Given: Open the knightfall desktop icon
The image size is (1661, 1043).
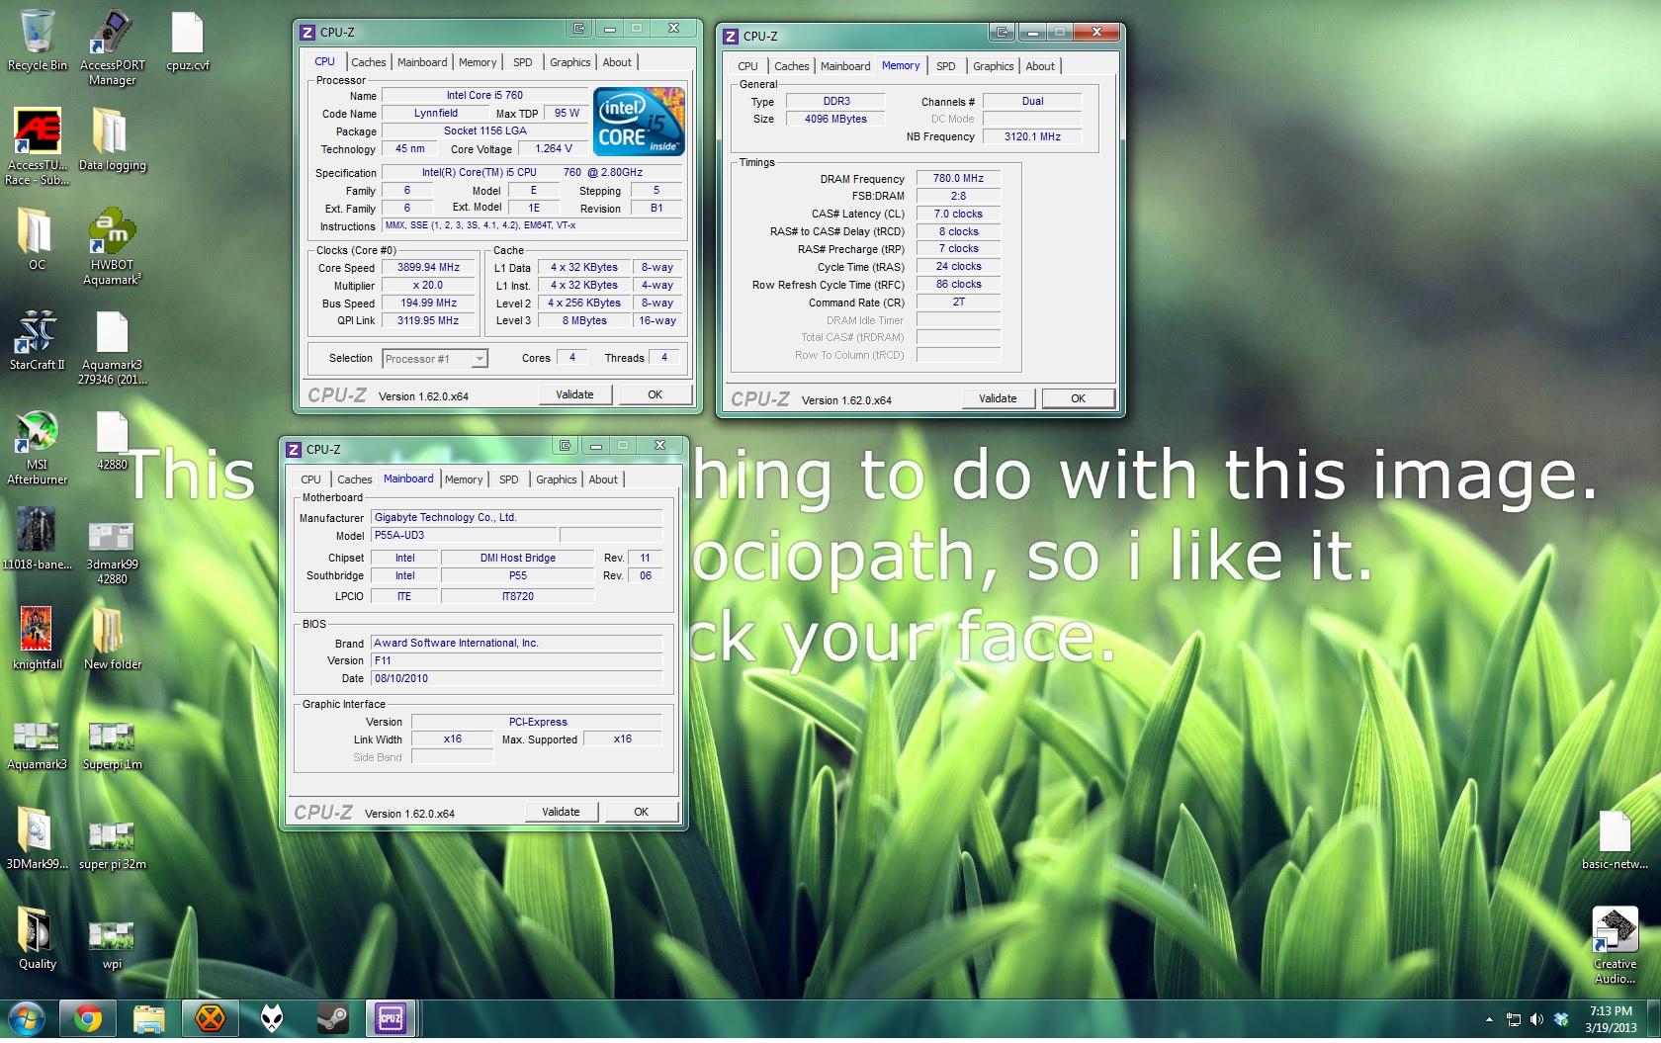Looking at the screenshot, I should coord(37,637).
